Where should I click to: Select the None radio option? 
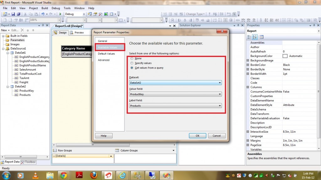pyautogui.click(x=132, y=59)
